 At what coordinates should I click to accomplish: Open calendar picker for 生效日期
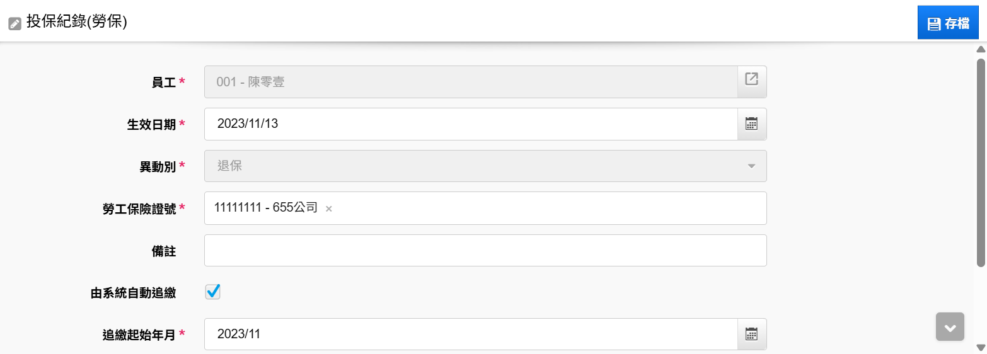pos(751,123)
